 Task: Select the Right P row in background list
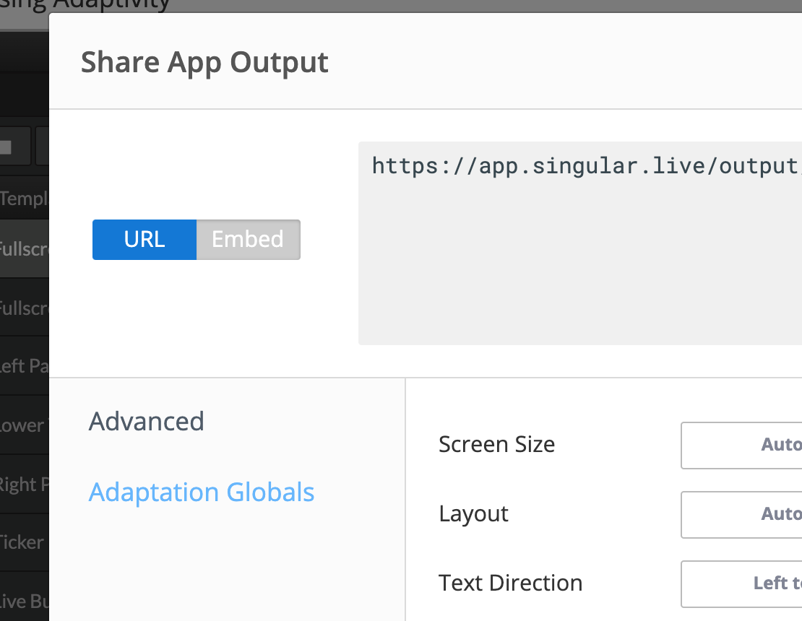(24, 484)
